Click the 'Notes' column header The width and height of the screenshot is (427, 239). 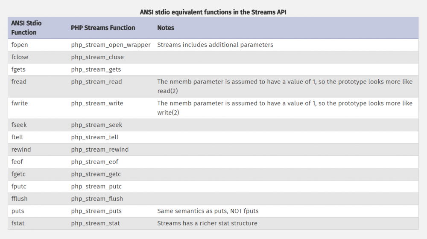click(166, 28)
